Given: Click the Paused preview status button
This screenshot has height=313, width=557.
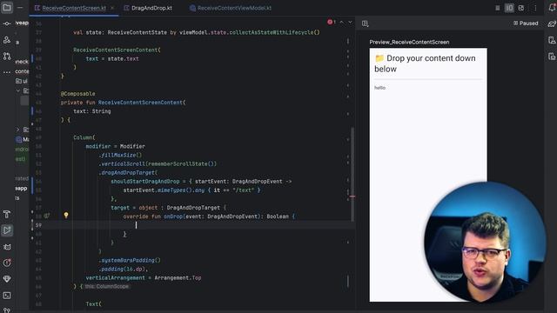Looking at the screenshot, I should [x=526, y=23].
